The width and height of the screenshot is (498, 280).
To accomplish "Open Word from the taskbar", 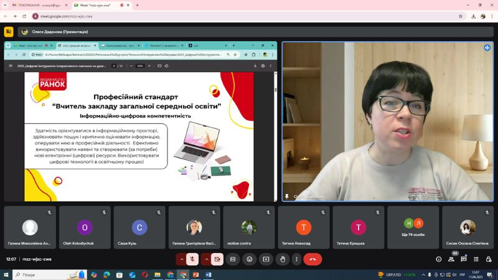I will [209, 274].
